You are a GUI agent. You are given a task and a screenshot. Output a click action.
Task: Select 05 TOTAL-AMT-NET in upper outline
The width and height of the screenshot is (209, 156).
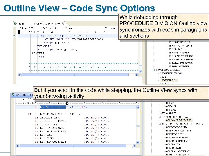click(179, 66)
